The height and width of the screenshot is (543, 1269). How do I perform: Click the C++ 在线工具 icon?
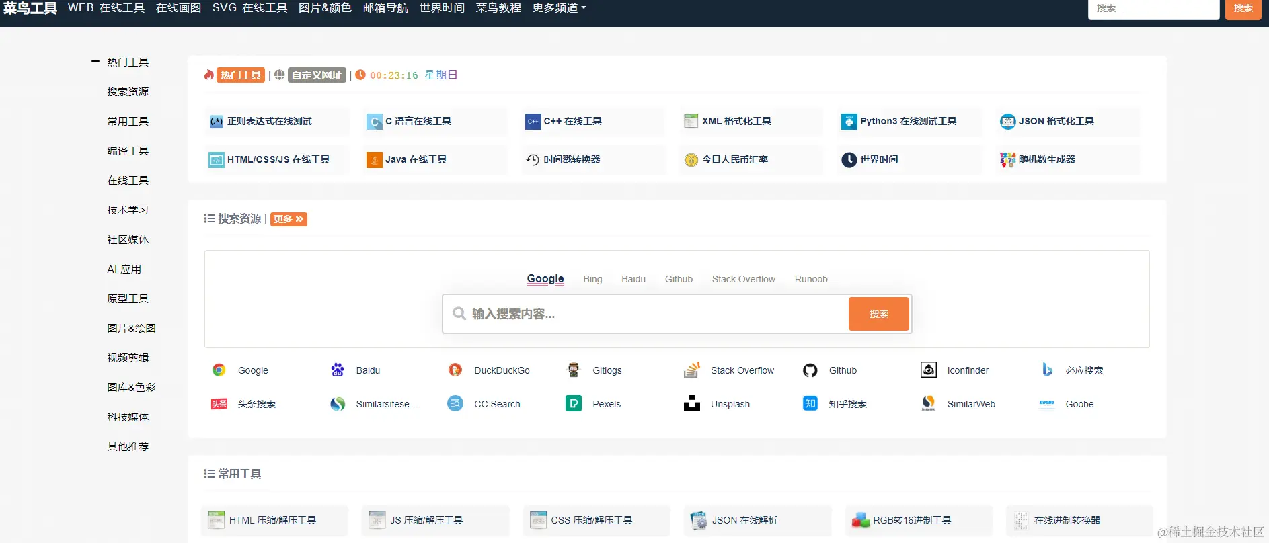pos(533,122)
